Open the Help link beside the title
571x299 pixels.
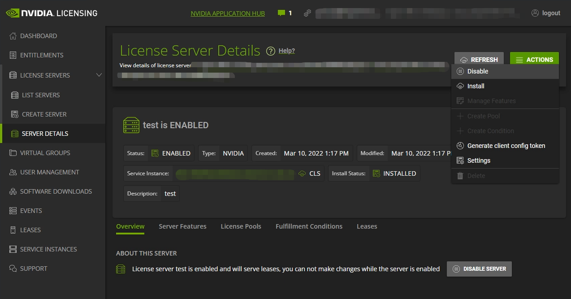tap(287, 51)
